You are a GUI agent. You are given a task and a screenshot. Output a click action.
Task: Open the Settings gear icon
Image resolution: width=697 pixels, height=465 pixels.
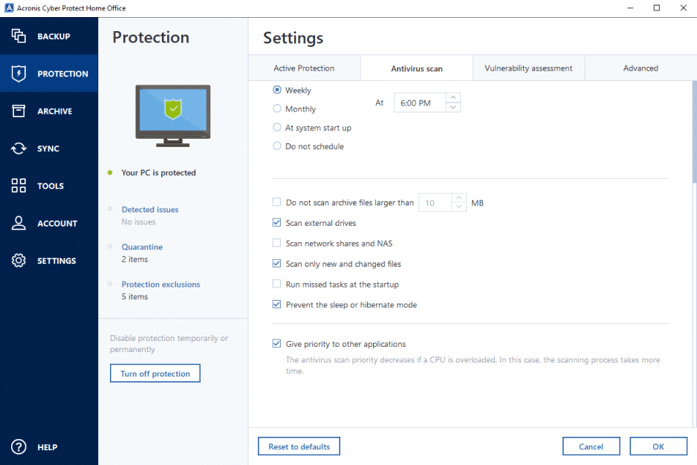(x=19, y=261)
